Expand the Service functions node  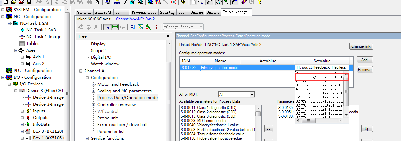click(x=87, y=138)
